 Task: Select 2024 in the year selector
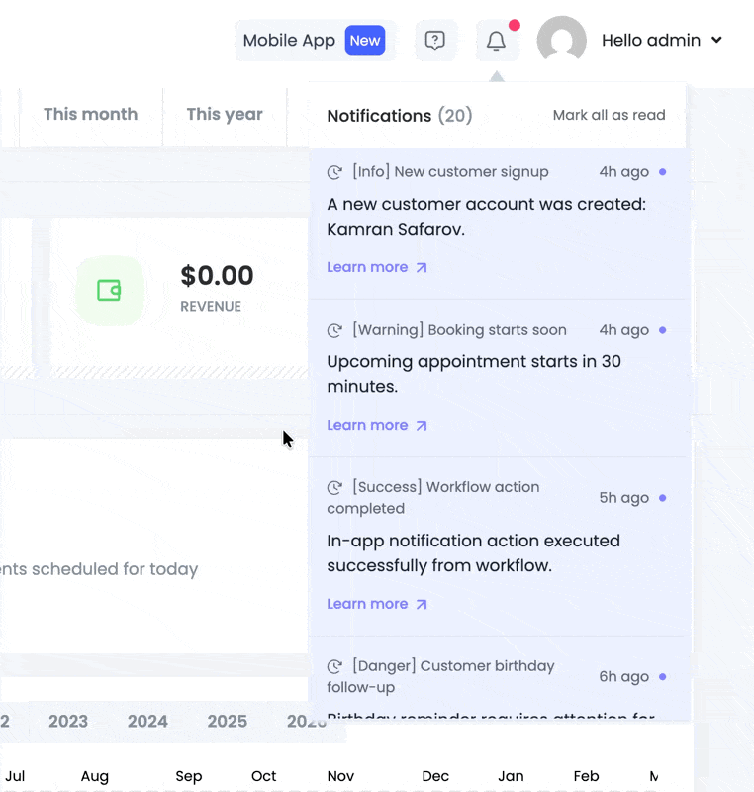(147, 721)
